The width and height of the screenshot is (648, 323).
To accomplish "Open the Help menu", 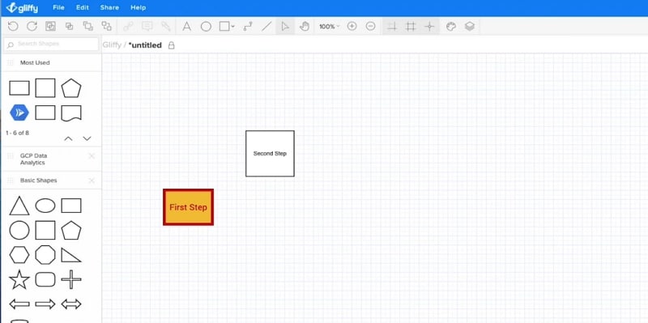I will tap(138, 7).
